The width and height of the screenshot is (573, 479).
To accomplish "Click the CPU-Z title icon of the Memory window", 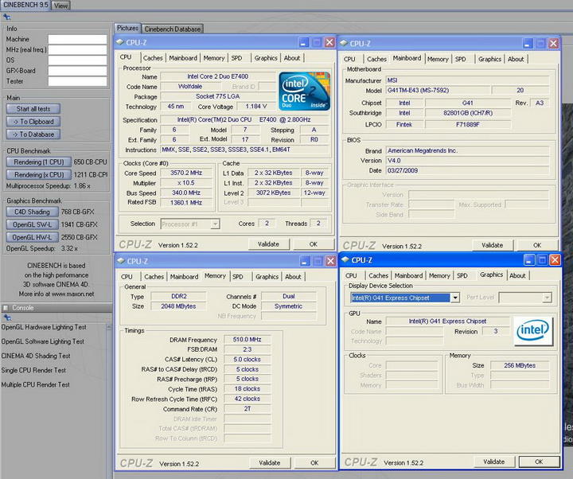I will point(121,261).
